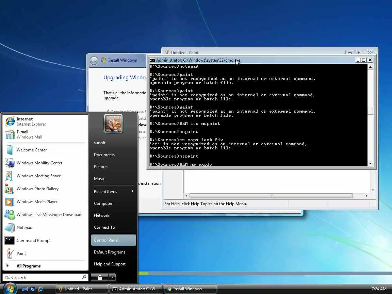
Task: Click the cmd window system menu icon
Action: pyautogui.click(x=152, y=60)
